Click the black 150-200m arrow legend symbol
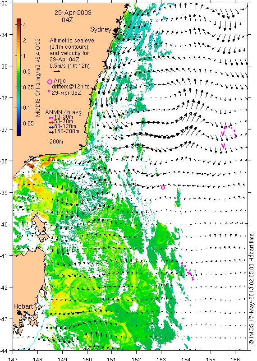This screenshot has width=257, height=361. click(x=51, y=132)
